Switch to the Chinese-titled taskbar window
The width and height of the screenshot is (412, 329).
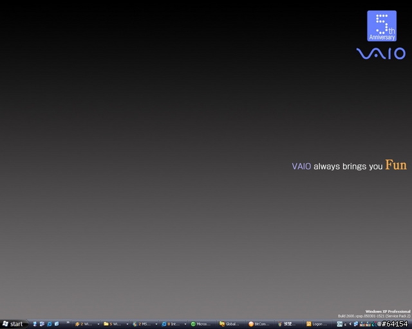click(x=288, y=325)
